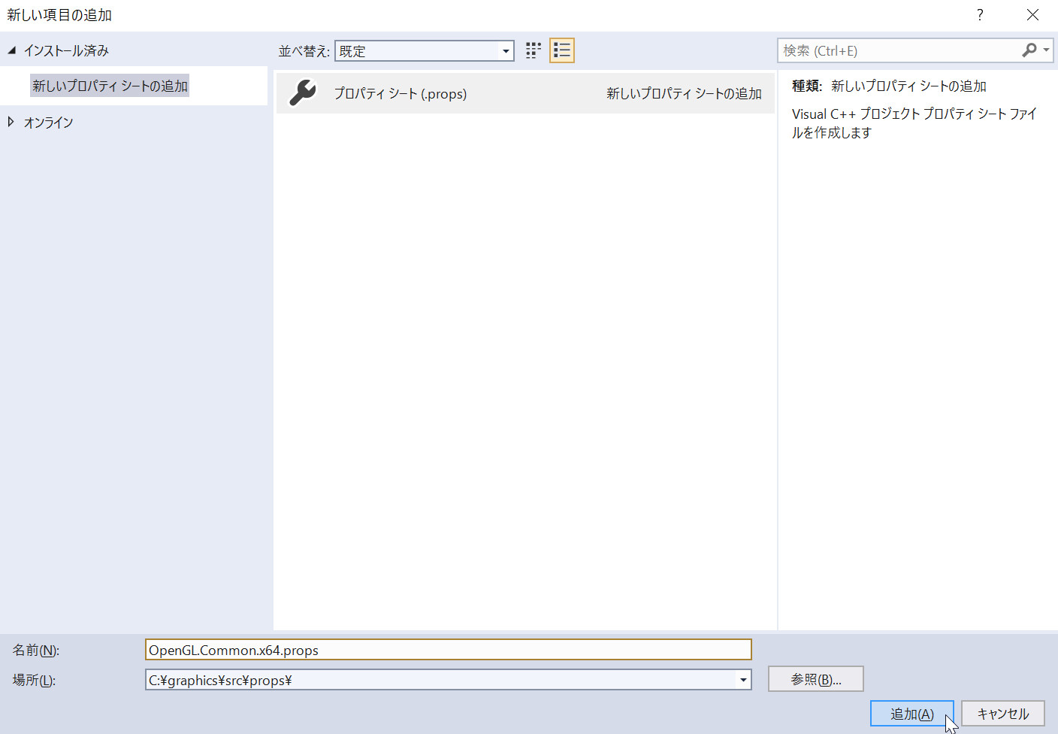Click the 場所 path text field

click(x=440, y=680)
